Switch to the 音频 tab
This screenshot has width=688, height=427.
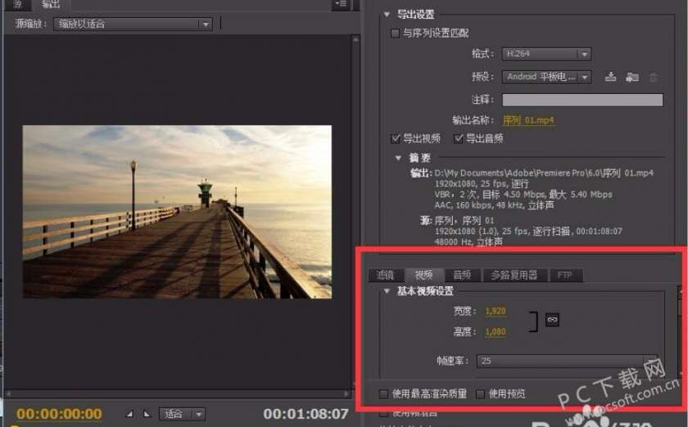click(x=462, y=275)
